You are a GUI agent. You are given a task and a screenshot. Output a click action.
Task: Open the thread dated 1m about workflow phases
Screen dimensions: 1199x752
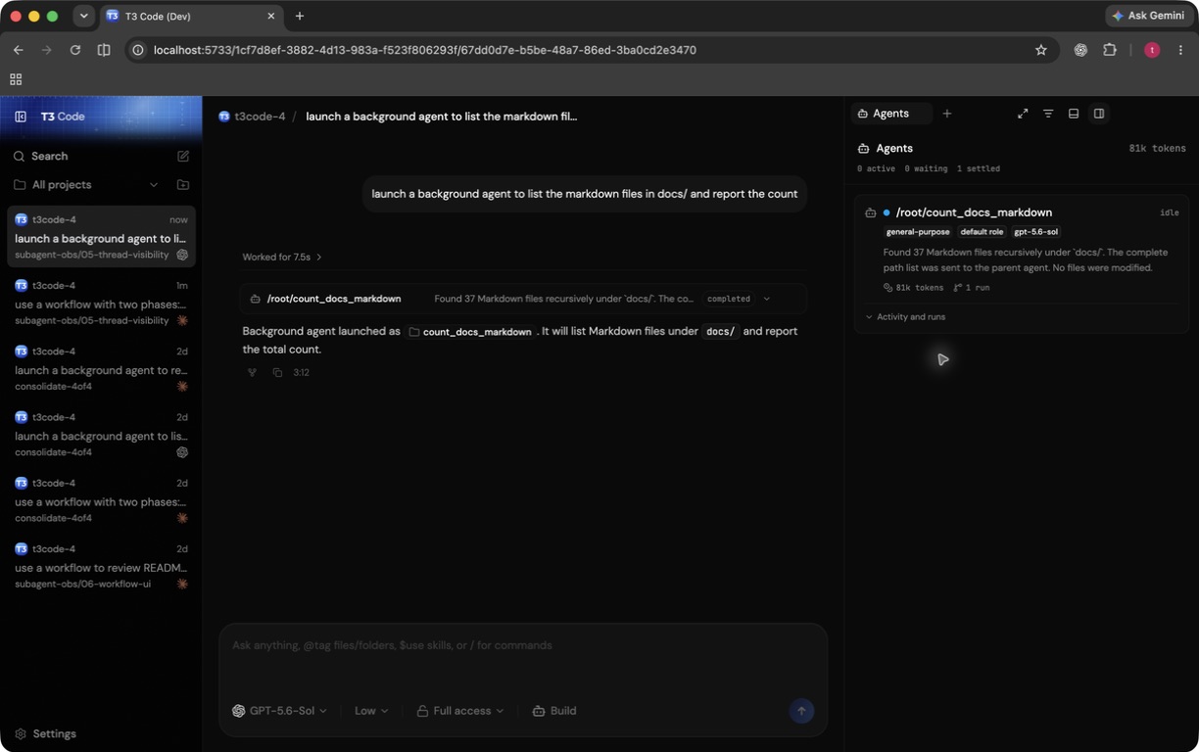(x=101, y=302)
